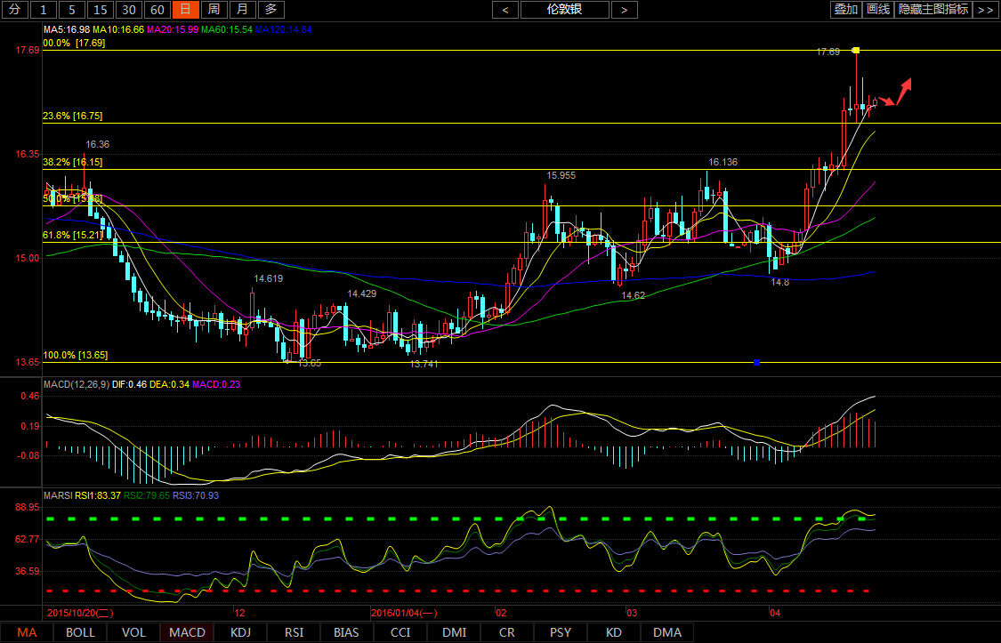Switch to the KDJ indicator
Screen dimensions: 1001x643
tap(240, 632)
